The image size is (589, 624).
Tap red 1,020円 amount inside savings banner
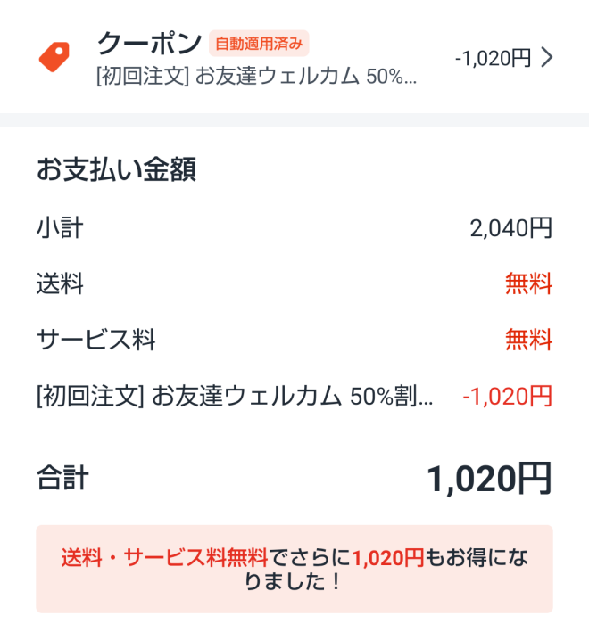pyautogui.click(x=387, y=557)
